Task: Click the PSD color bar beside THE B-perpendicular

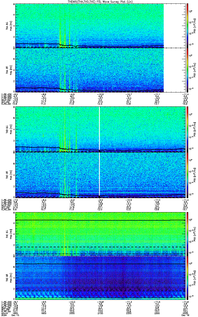Action: [x=187, y=234]
